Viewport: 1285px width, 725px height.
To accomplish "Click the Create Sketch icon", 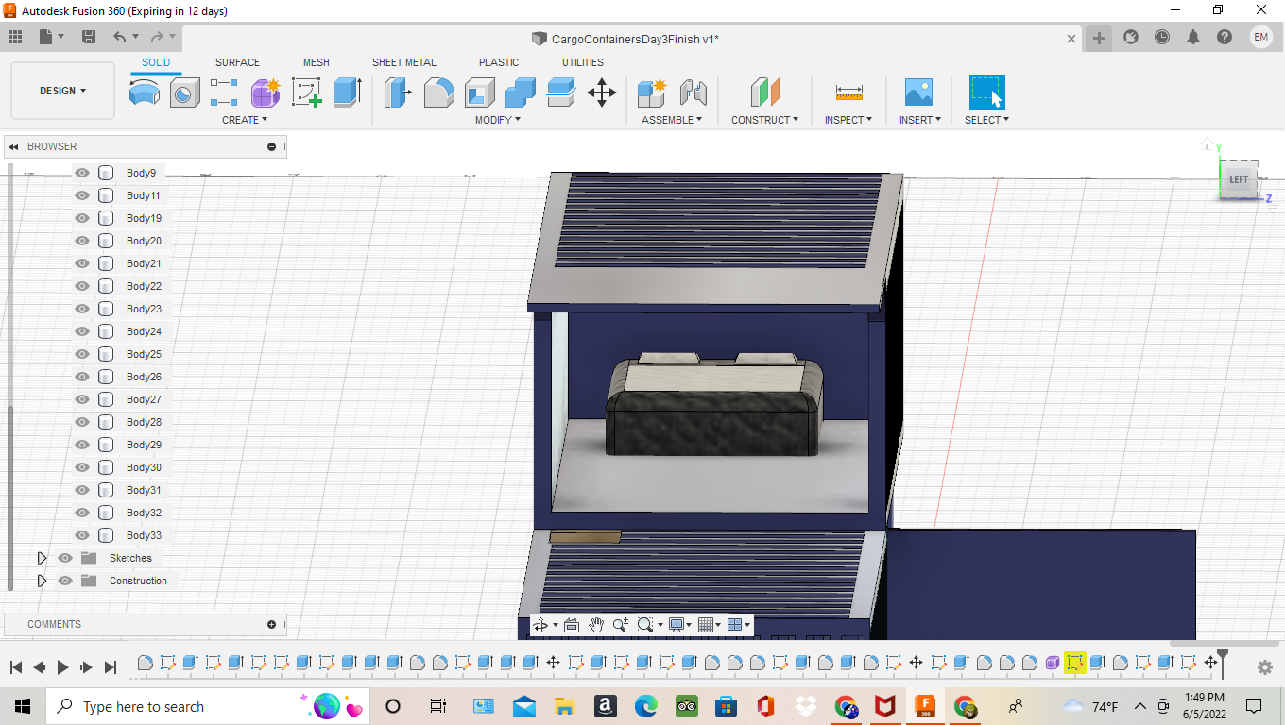I will pos(307,93).
